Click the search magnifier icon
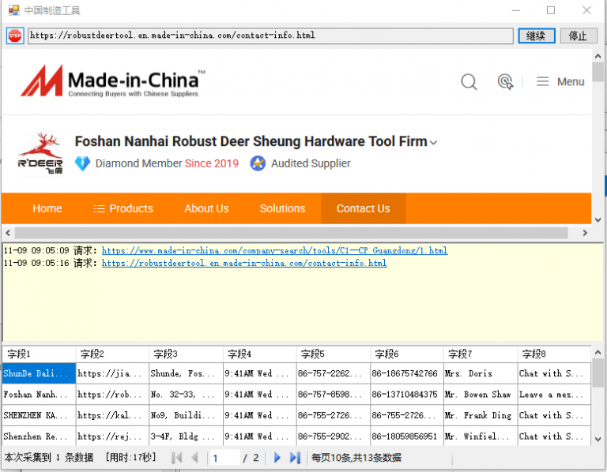The image size is (607, 472). point(469,81)
